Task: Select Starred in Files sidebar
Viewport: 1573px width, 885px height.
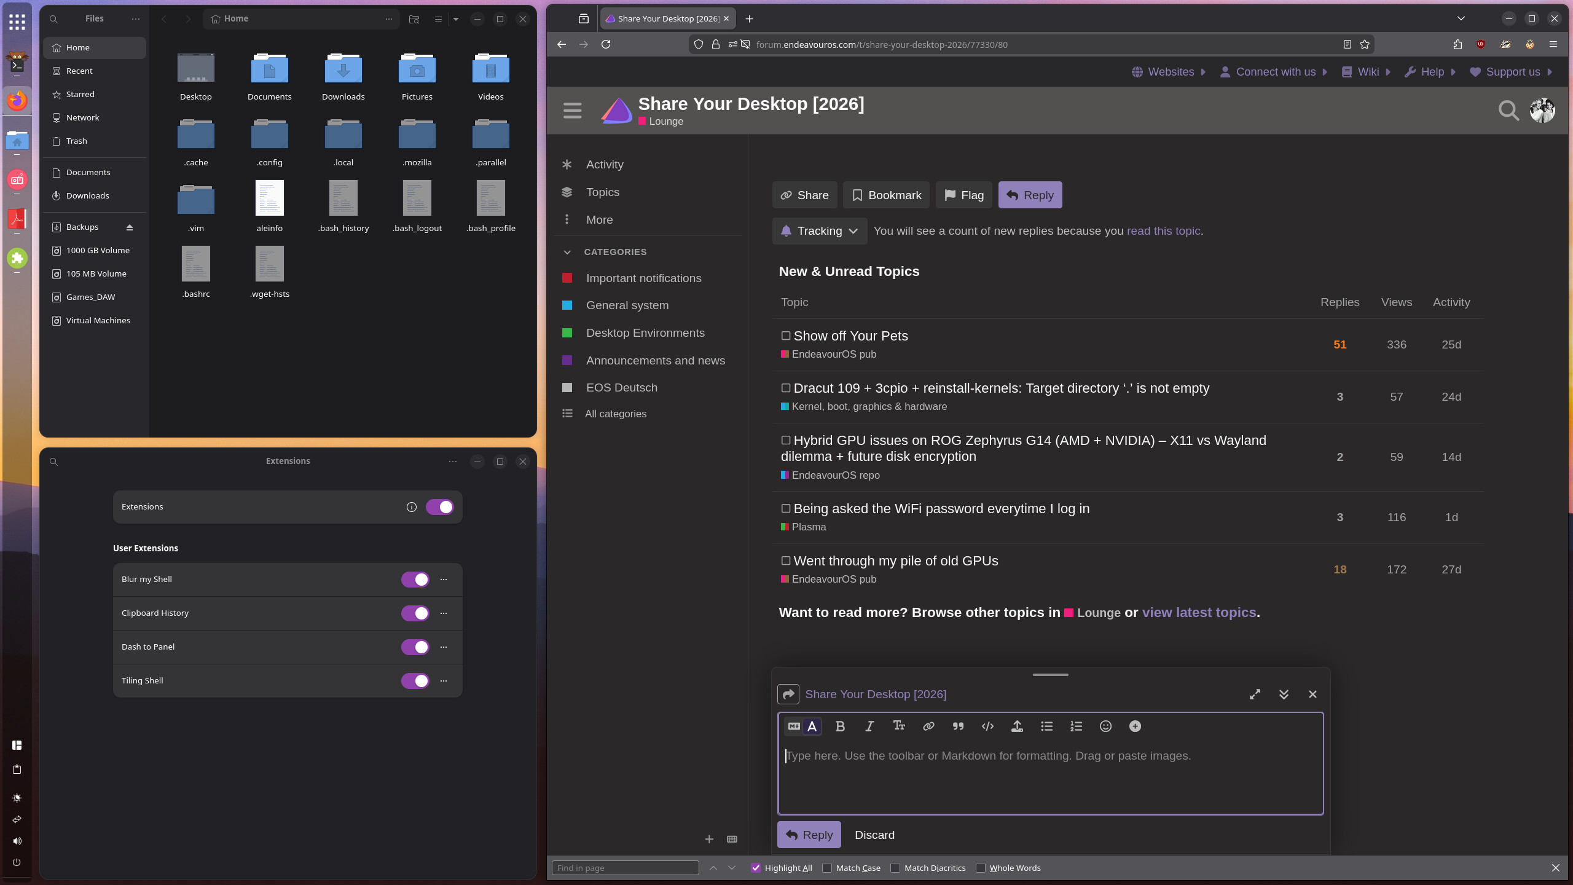Action: point(95,95)
